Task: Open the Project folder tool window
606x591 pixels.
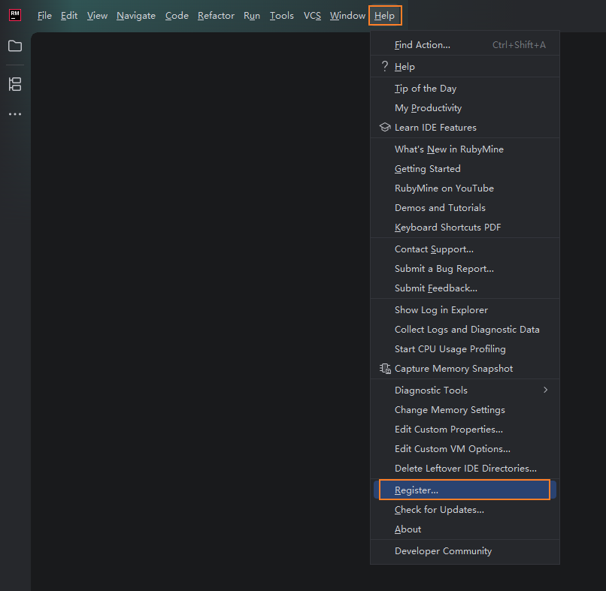Action: (x=15, y=46)
